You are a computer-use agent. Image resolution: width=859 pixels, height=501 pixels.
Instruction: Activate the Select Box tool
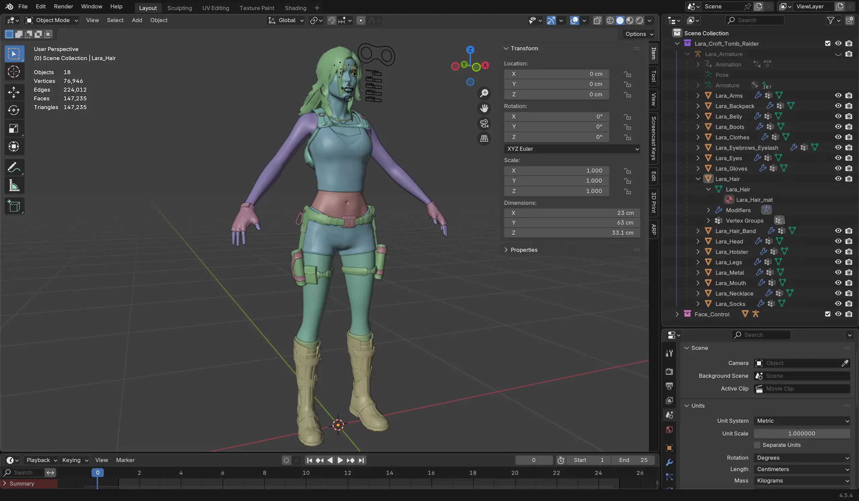click(14, 54)
